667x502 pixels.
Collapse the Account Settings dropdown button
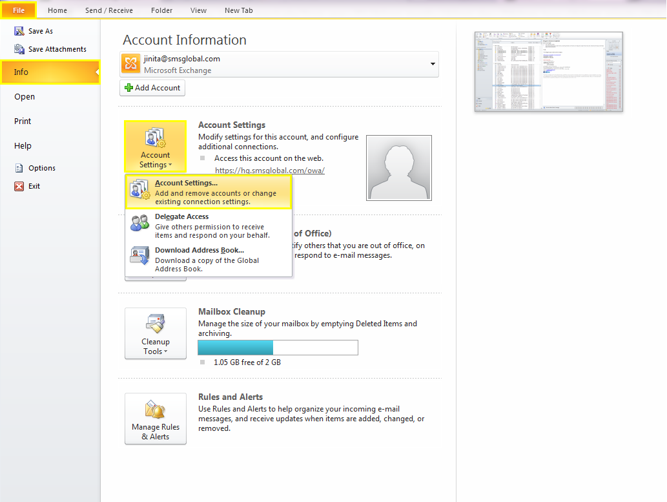tap(156, 146)
